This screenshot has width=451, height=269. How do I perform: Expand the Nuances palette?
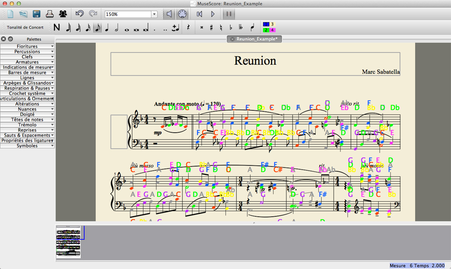pos(28,109)
